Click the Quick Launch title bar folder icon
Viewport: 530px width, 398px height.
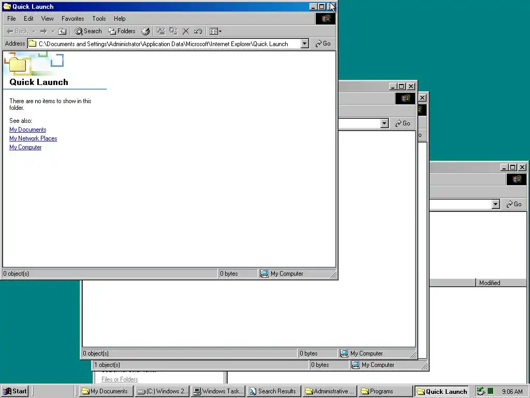coord(7,6)
